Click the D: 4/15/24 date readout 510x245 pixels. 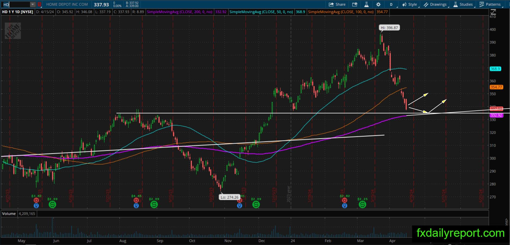tap(45, 12)
